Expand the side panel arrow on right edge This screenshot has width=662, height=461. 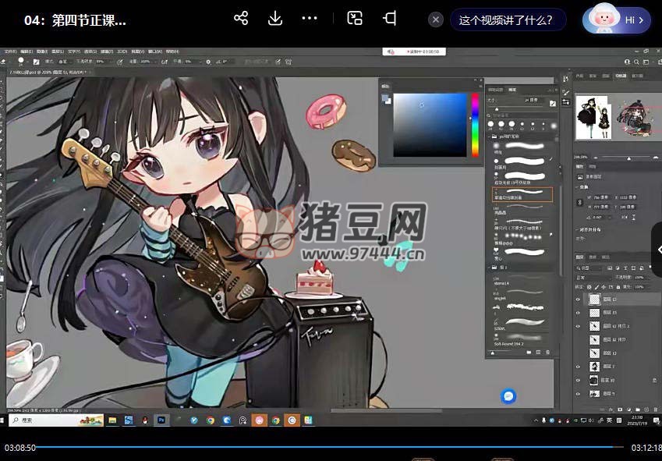click(x=657, y=250)
